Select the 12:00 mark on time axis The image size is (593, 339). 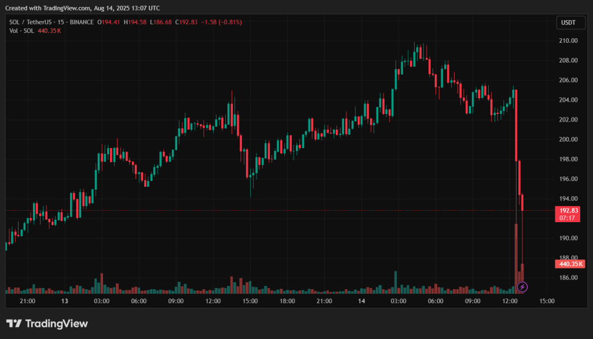pyautogui.click(x=510, y=301)
